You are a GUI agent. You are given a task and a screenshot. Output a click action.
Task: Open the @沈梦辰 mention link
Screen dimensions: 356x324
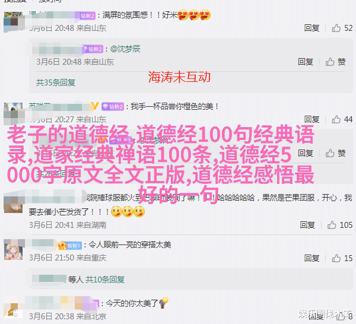pos(125,49)
